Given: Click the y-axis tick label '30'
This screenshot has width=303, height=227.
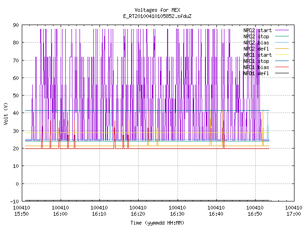Looking at the screenshot, I should pos(16,131).
